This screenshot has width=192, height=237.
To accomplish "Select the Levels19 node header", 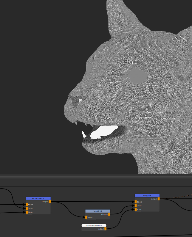I will tap(97, 211).
